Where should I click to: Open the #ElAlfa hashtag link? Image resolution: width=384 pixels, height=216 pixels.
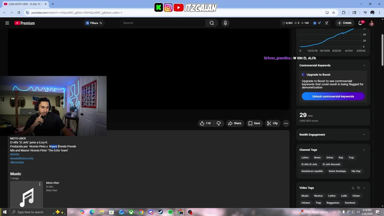pos(15,154)
